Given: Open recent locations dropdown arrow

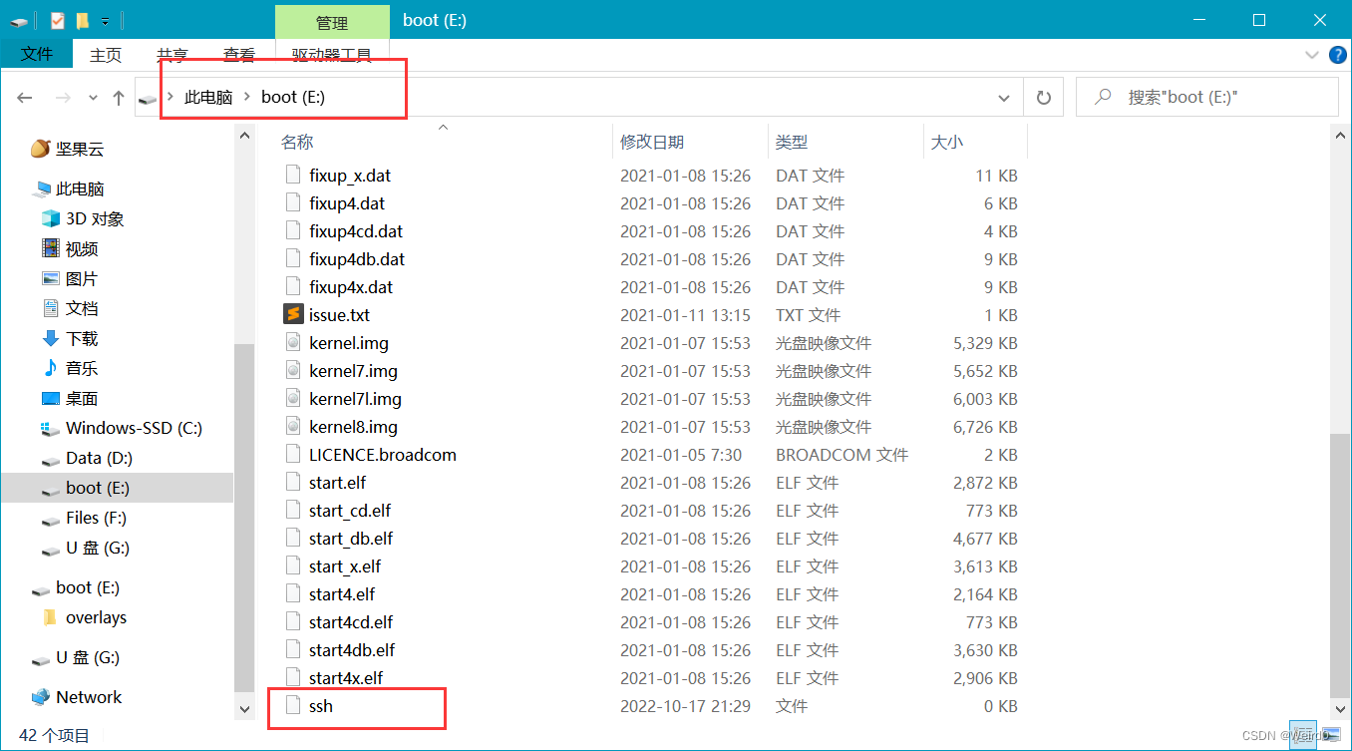Looking at the screenshot, I should (x=94, y=98).
